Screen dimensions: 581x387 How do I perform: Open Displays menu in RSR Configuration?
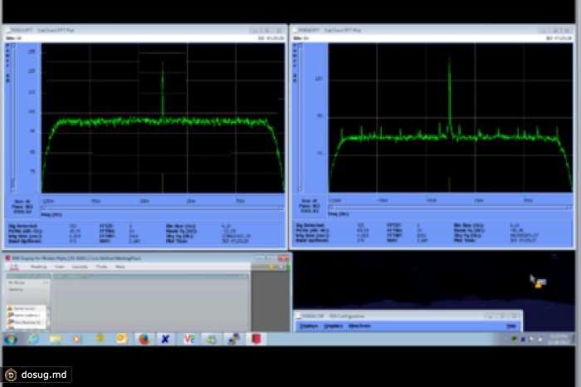tap(309, 326)
